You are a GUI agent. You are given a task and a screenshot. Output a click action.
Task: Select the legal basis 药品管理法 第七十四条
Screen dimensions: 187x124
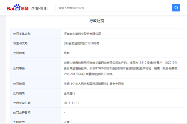pos(94,84)
